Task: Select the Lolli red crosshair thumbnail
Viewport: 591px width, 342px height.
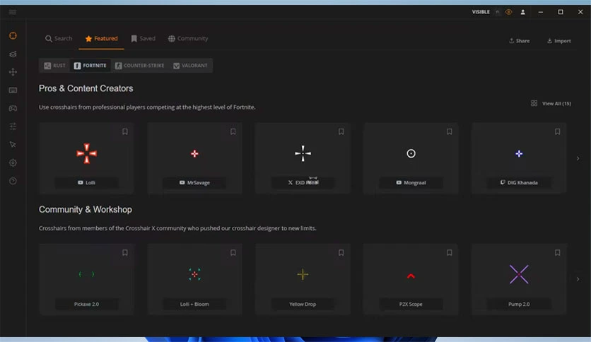Action: (x=87, y=153)
